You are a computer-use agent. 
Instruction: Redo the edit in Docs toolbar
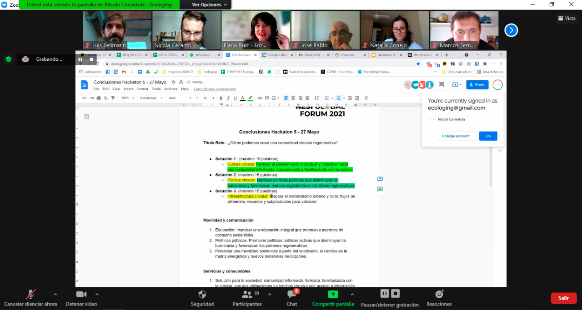coord(91,98)
